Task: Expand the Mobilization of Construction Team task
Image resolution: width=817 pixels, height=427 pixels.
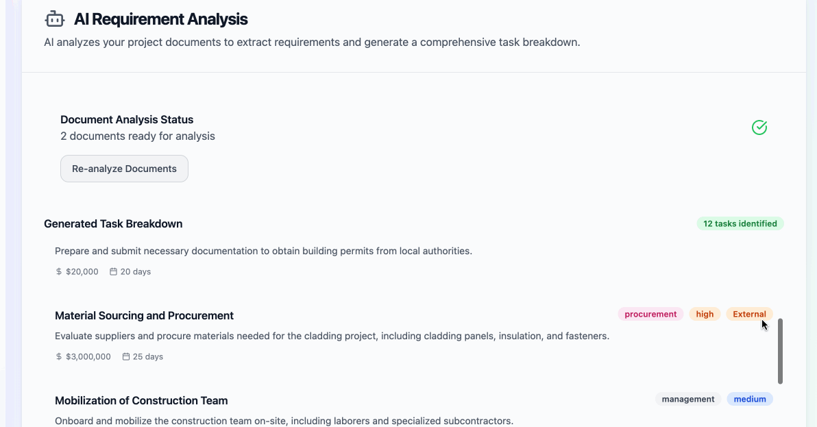Action: tap(141, 400)
